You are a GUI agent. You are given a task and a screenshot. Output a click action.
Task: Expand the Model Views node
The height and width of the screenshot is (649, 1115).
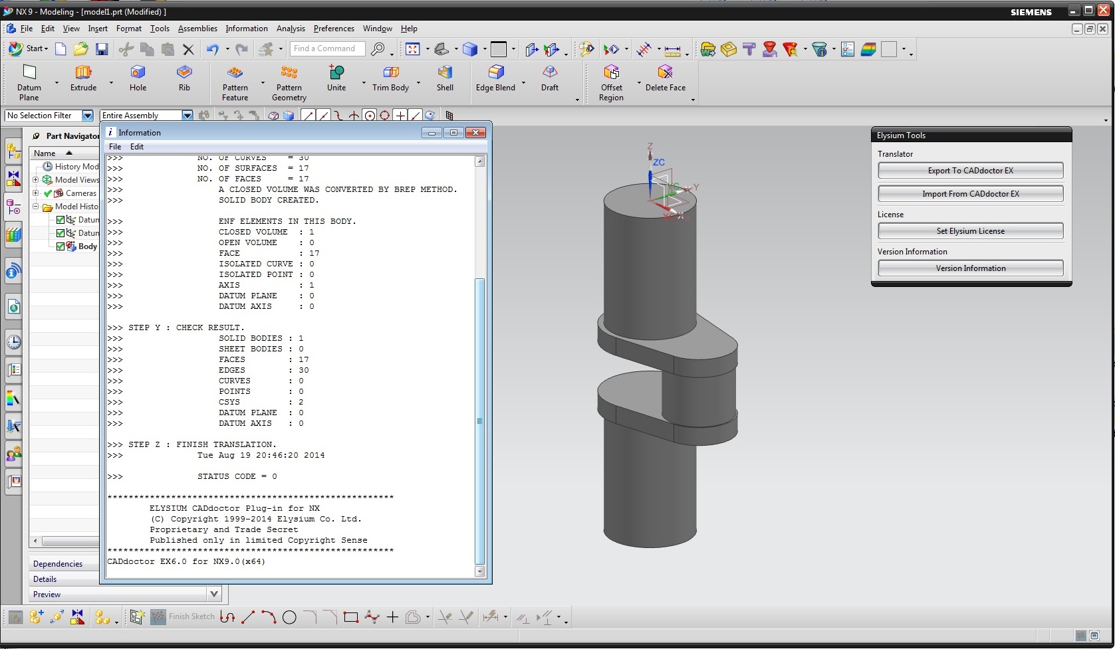click(x=36, y=180)
